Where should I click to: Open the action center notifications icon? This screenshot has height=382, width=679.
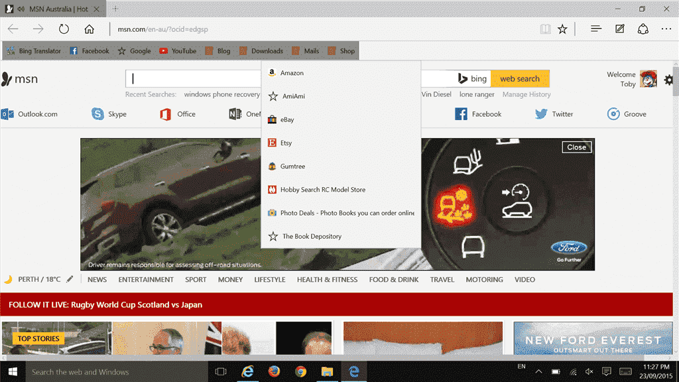tap(606, 371)
